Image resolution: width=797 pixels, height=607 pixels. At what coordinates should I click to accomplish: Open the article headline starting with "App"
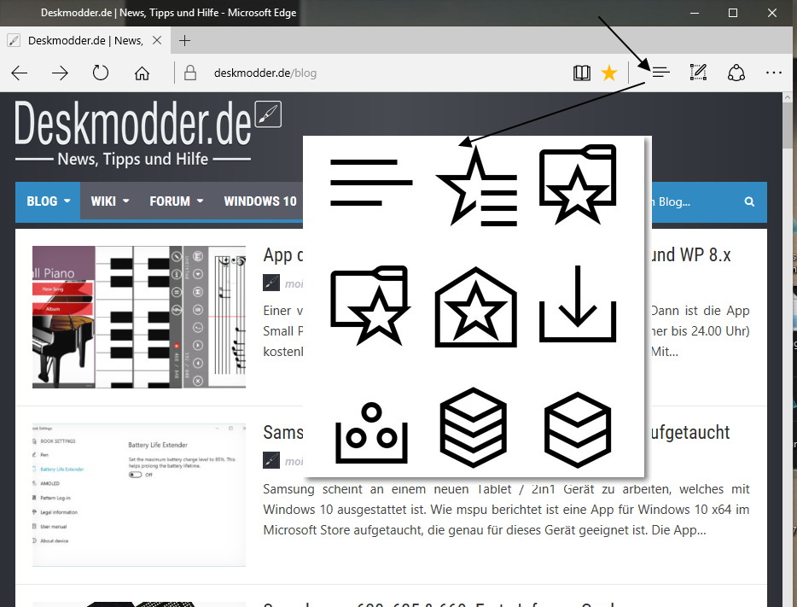click(x=283, y=254)
